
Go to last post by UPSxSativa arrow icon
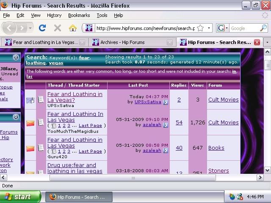coord(166,102)
